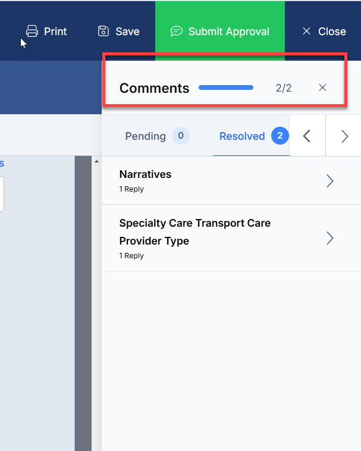
Task: Click the scrollbar up arrow
Action: 96,161
